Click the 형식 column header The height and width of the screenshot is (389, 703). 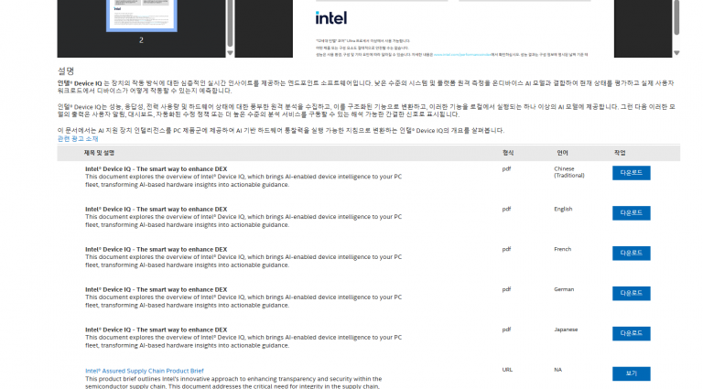pos(508,153)
